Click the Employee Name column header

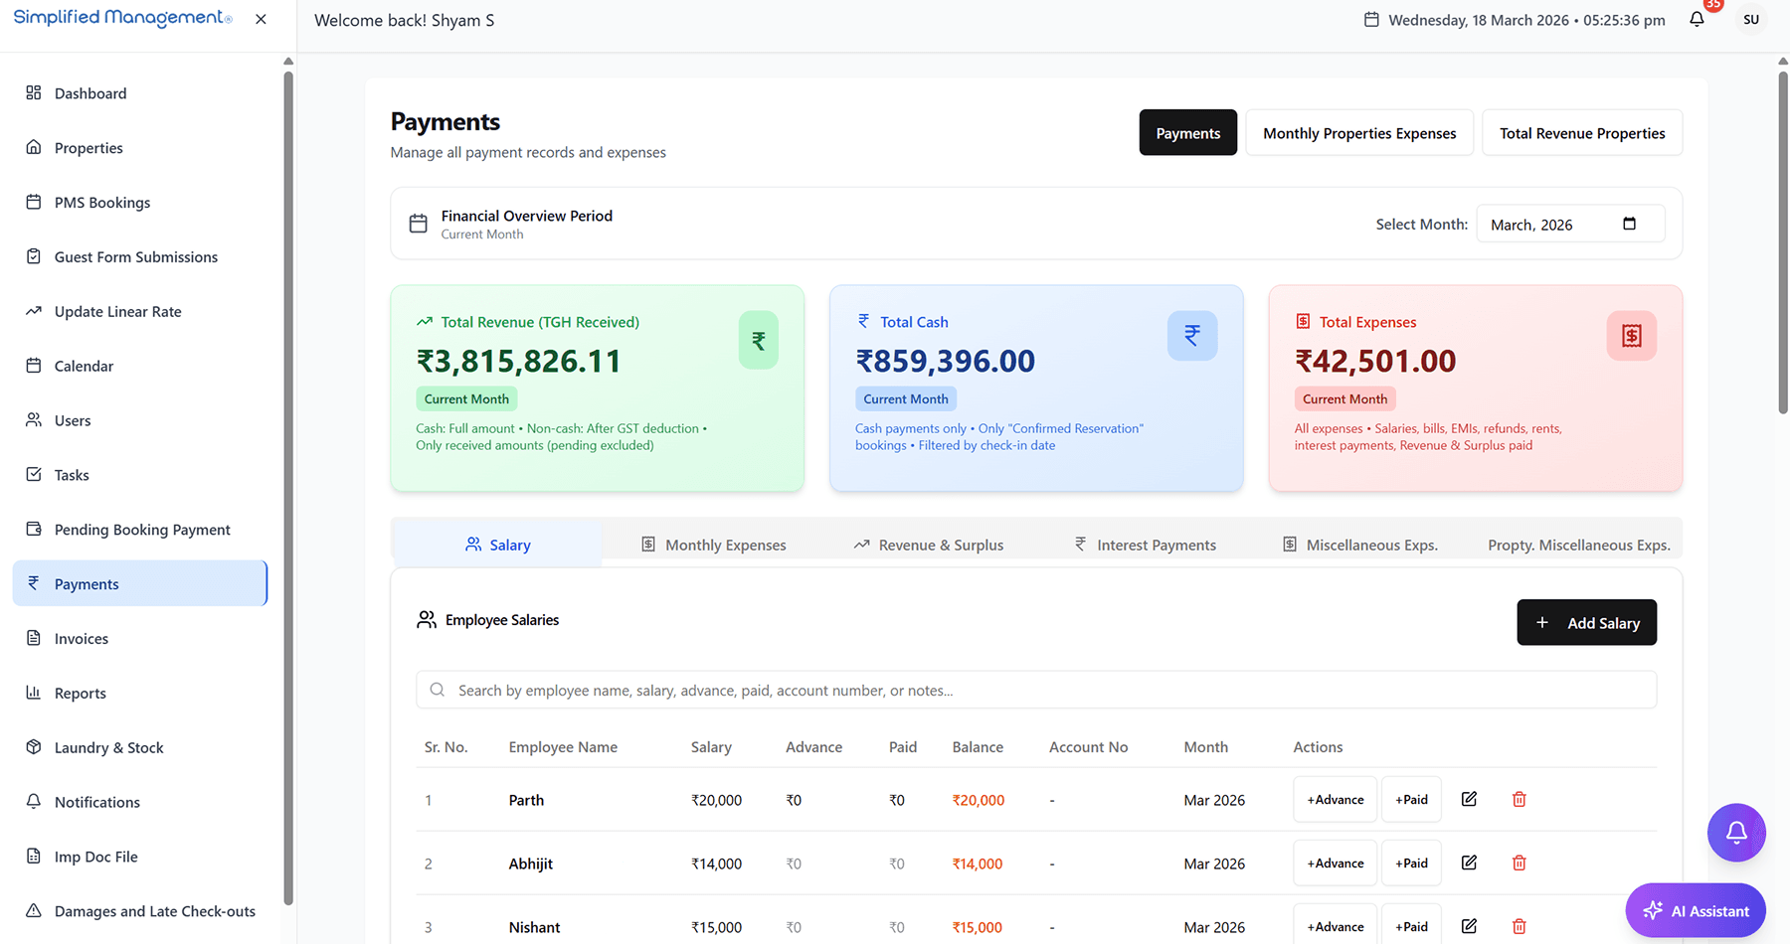(x=563, y=746)
